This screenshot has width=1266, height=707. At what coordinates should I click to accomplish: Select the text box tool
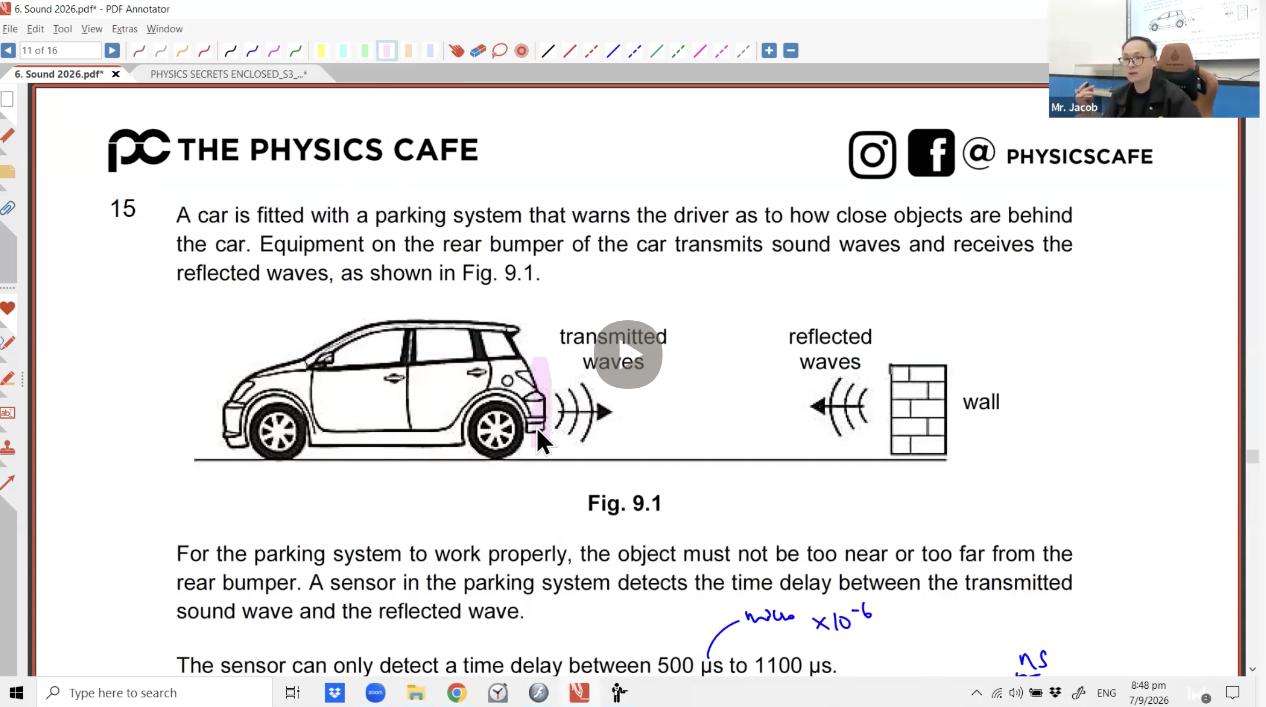pyautogui.click(x=8, y=413)
